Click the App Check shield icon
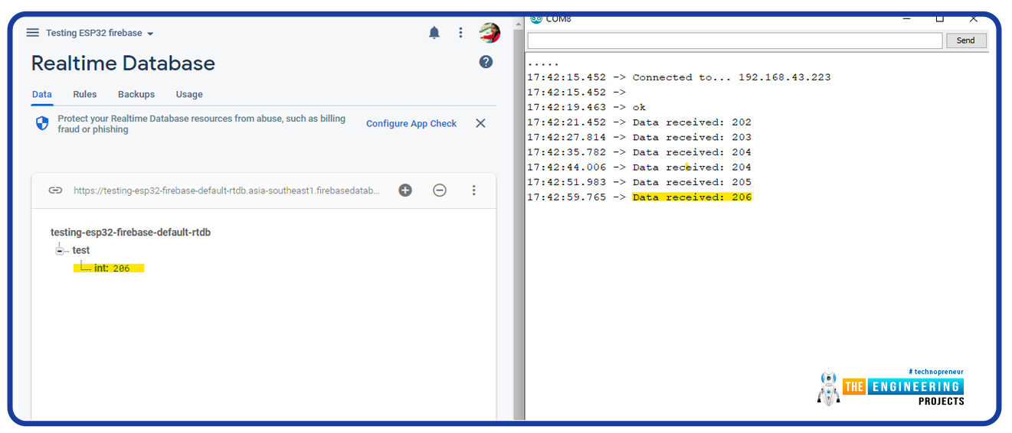 (42, 123)
